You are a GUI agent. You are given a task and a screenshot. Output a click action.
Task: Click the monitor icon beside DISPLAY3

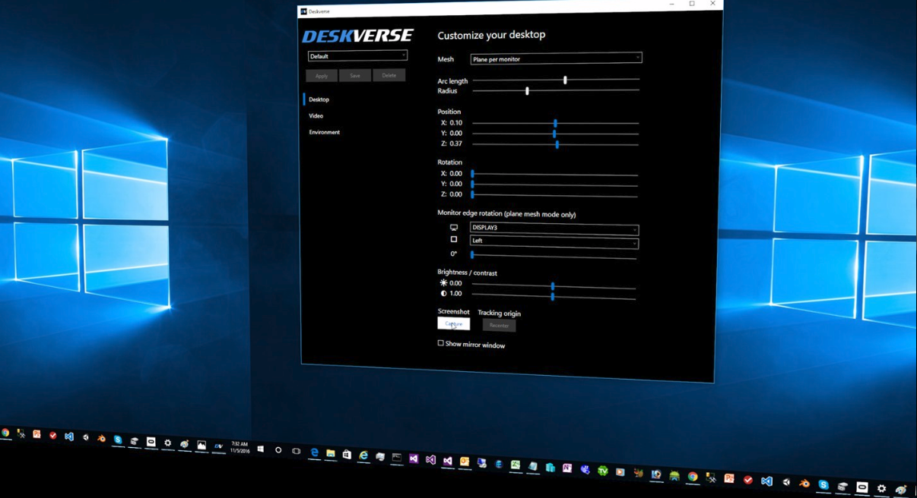454,228
